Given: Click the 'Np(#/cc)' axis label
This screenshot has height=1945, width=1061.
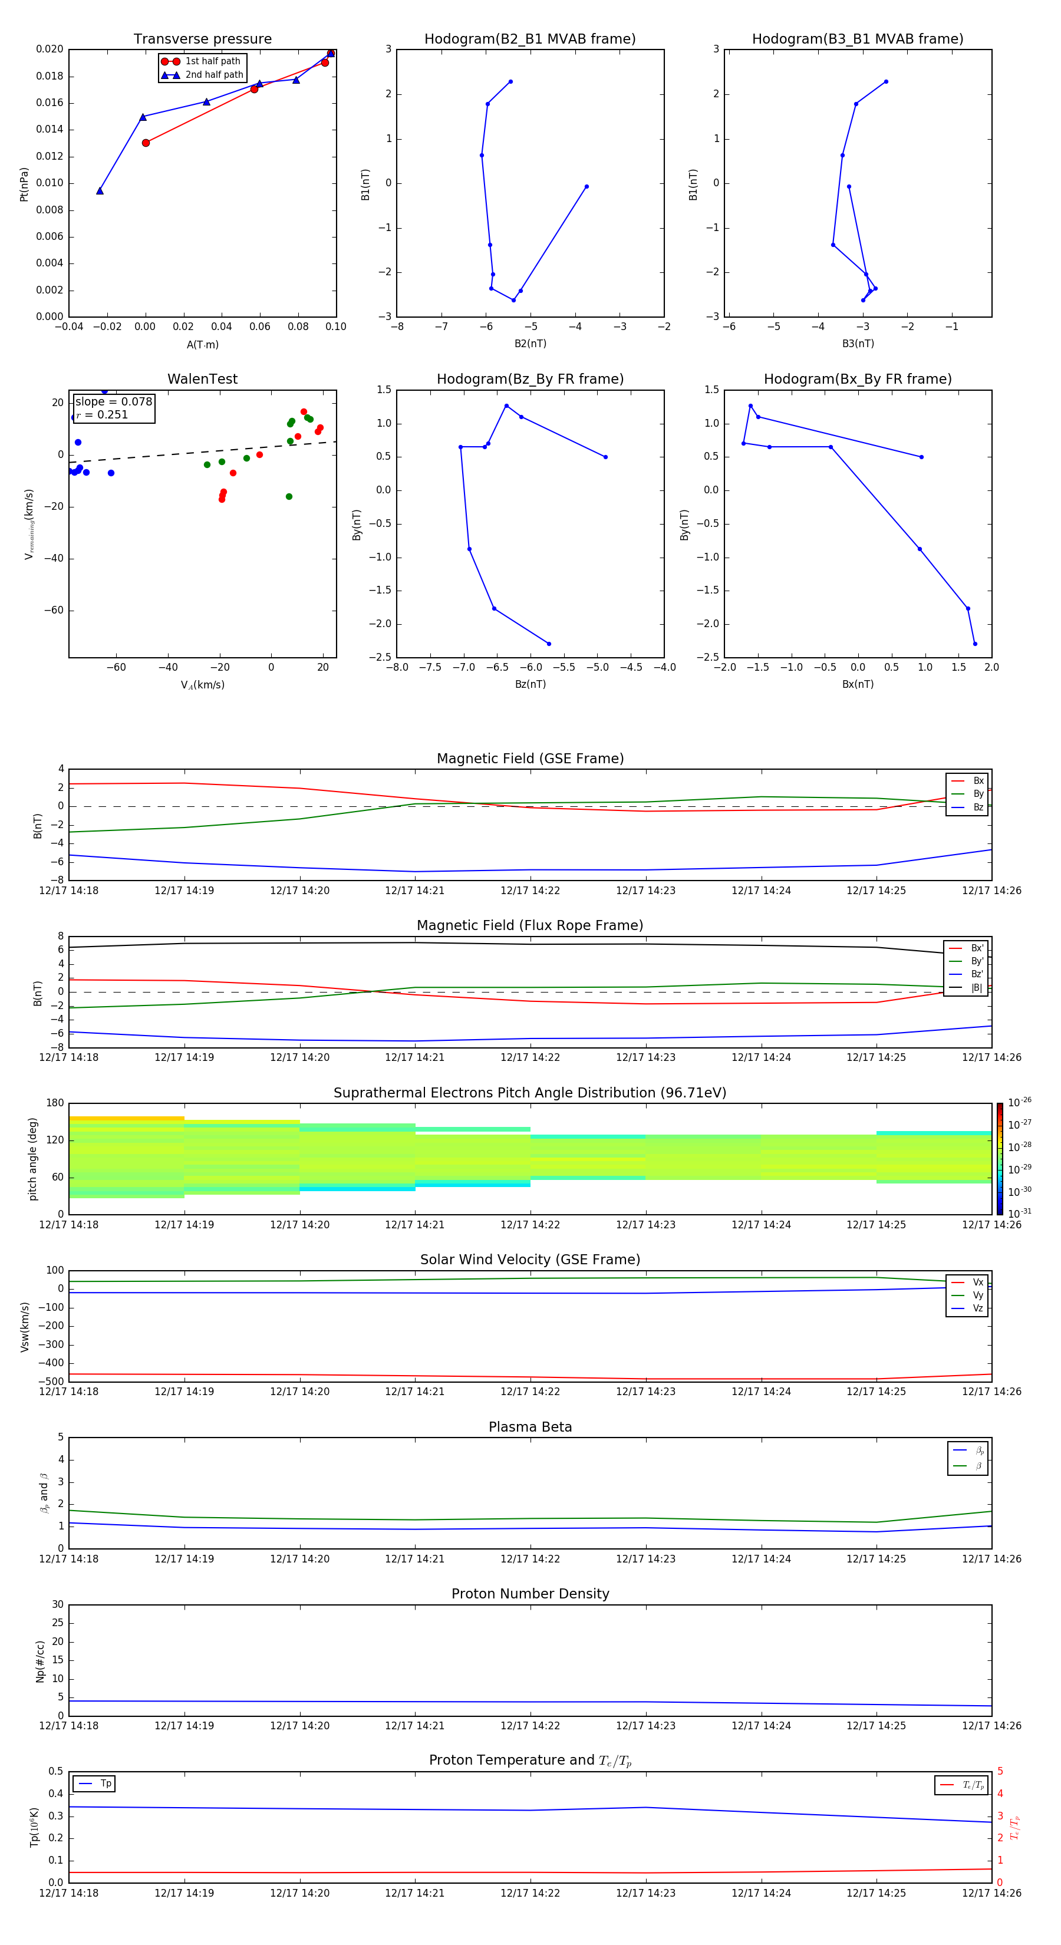Looking at the screenshot, I should [x=40, y=1661].
